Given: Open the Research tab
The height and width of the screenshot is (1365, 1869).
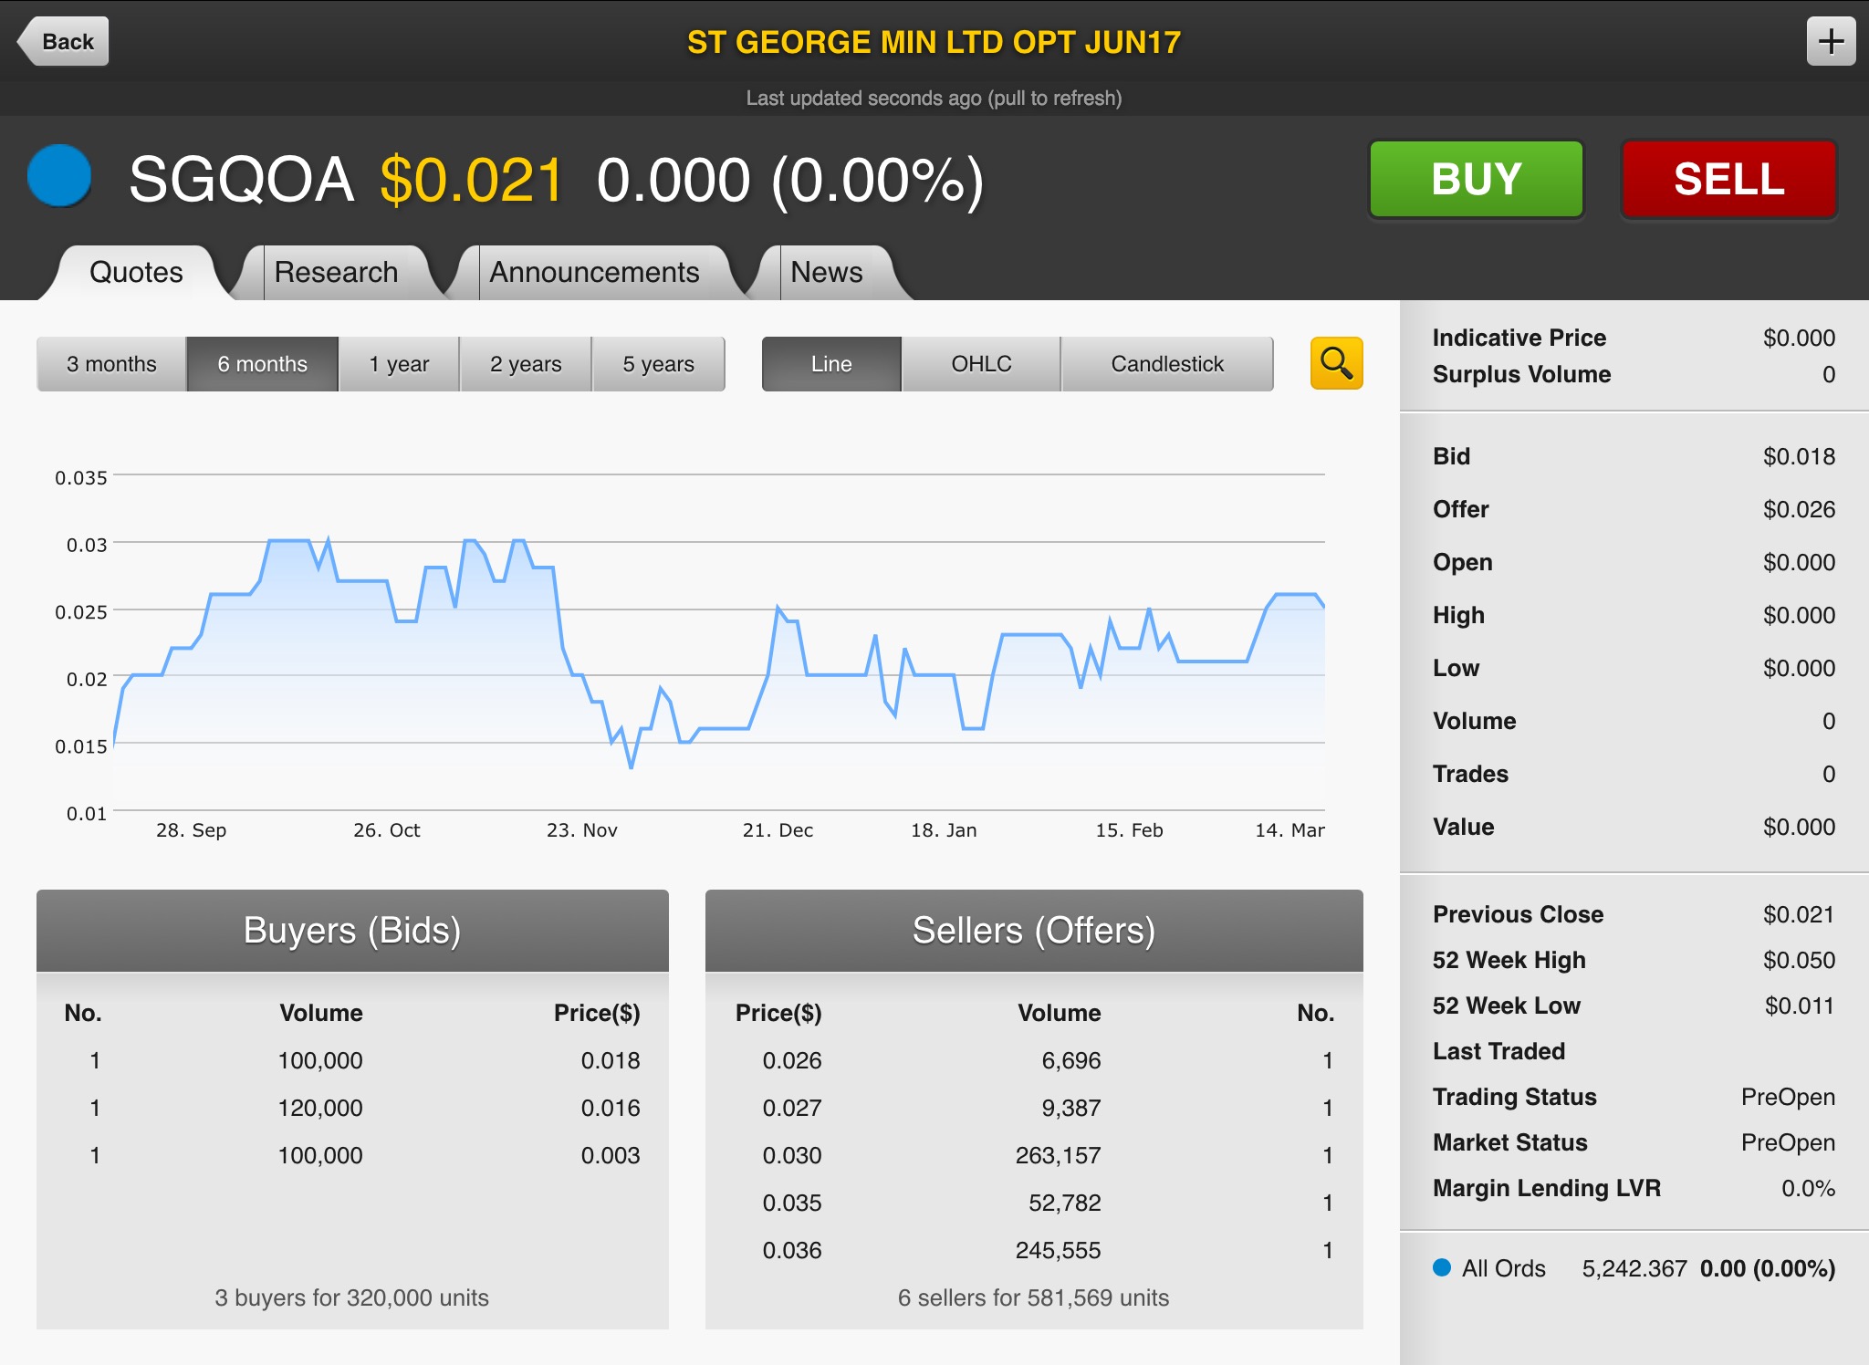Looking at the screenshot, I should click(336, 272).
